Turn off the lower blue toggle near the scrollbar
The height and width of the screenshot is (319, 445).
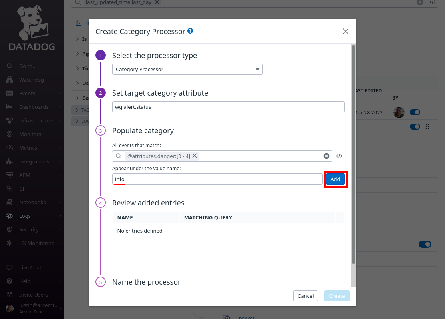coord(425,244)
